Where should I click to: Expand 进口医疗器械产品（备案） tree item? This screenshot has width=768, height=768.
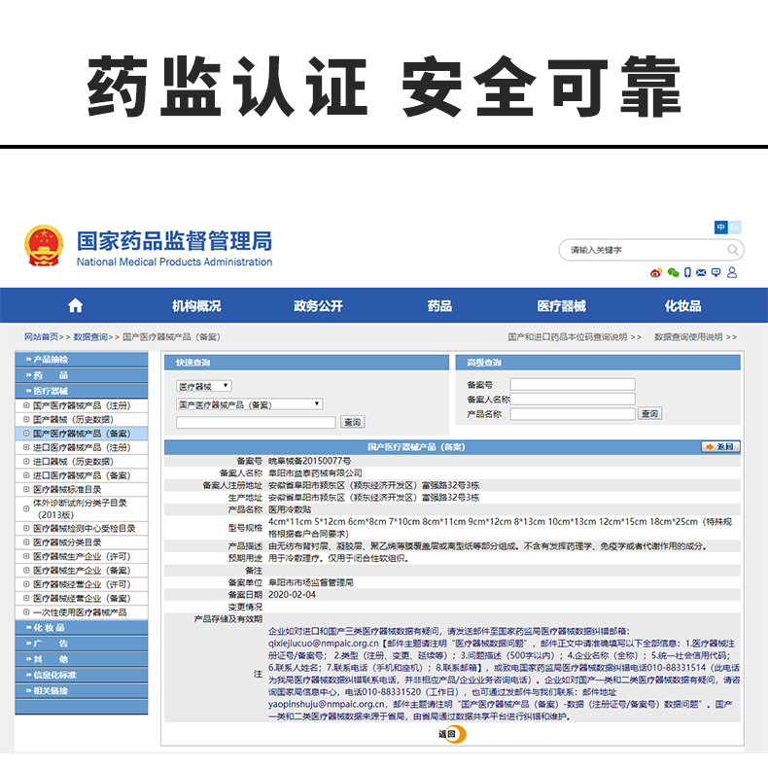click(x=26, y=475)
